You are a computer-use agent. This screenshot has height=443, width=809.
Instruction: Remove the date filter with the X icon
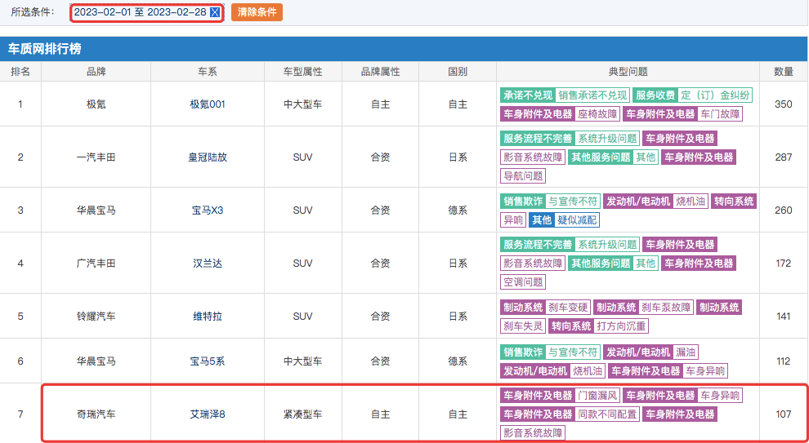(x=215, y=12)
